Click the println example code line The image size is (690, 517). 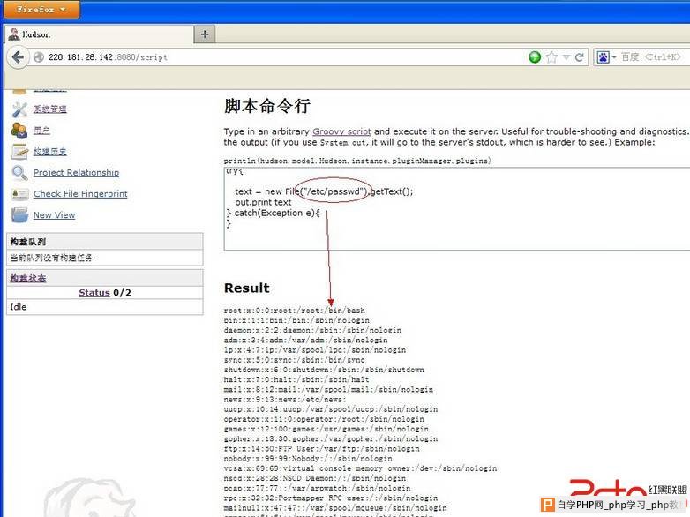(357, 161)
